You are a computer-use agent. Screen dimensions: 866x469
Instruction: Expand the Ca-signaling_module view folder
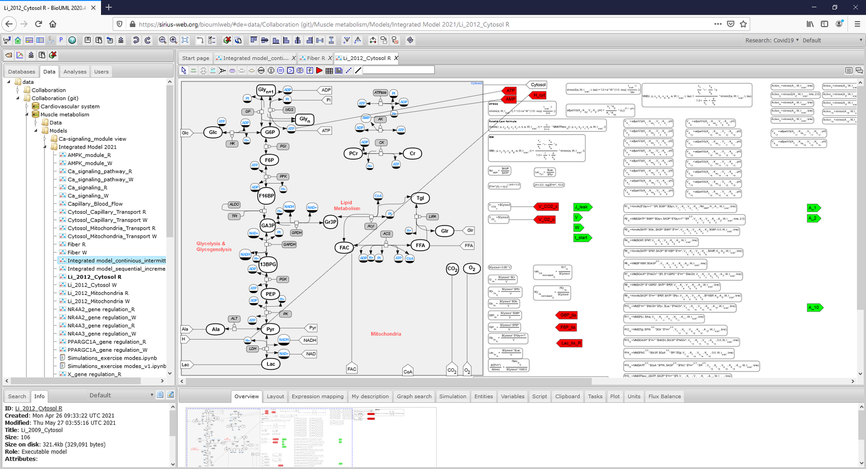[45, 139]
